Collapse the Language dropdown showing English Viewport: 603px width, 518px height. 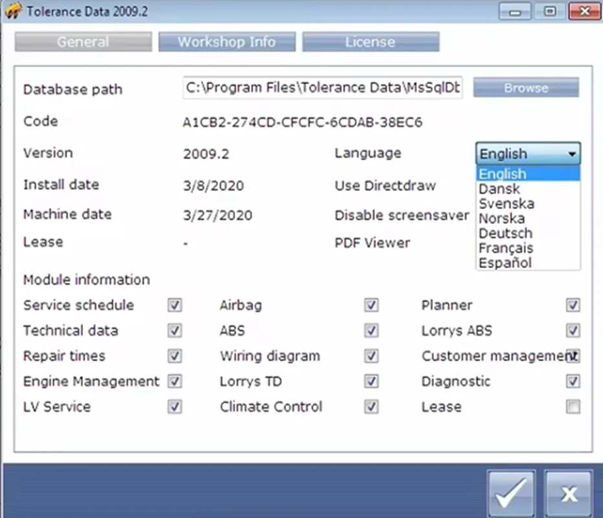coord(528,154)
